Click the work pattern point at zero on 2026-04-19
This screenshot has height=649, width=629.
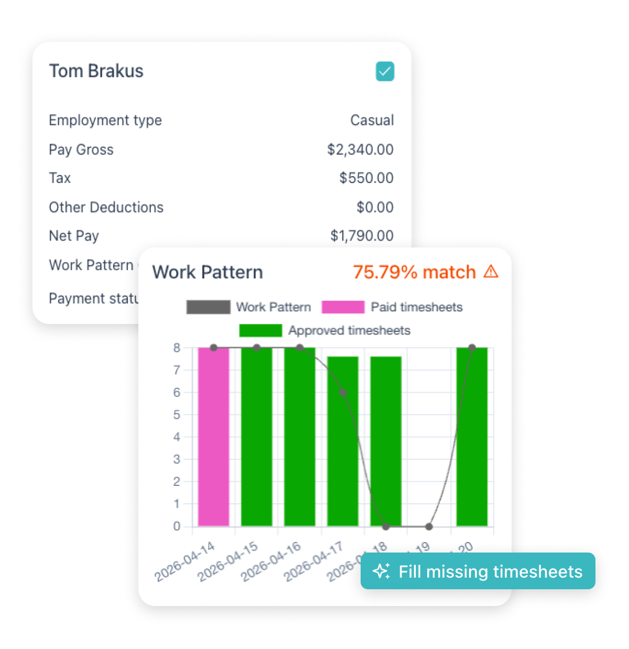click(x=429, y=526)
